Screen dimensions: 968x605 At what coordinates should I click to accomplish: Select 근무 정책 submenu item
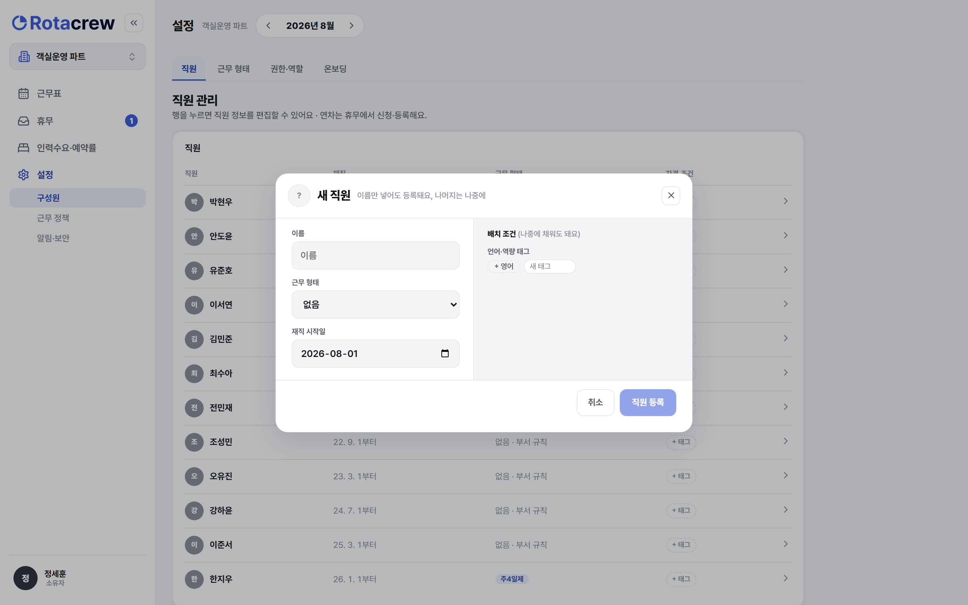click(x=78, y=218)
